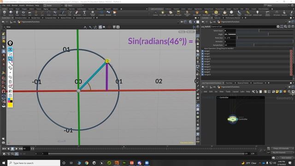Add an Area Light from the shelf
295x166 pixels.
(x=178, y=13)
